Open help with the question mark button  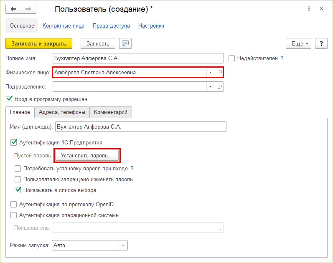pos(321,43)
